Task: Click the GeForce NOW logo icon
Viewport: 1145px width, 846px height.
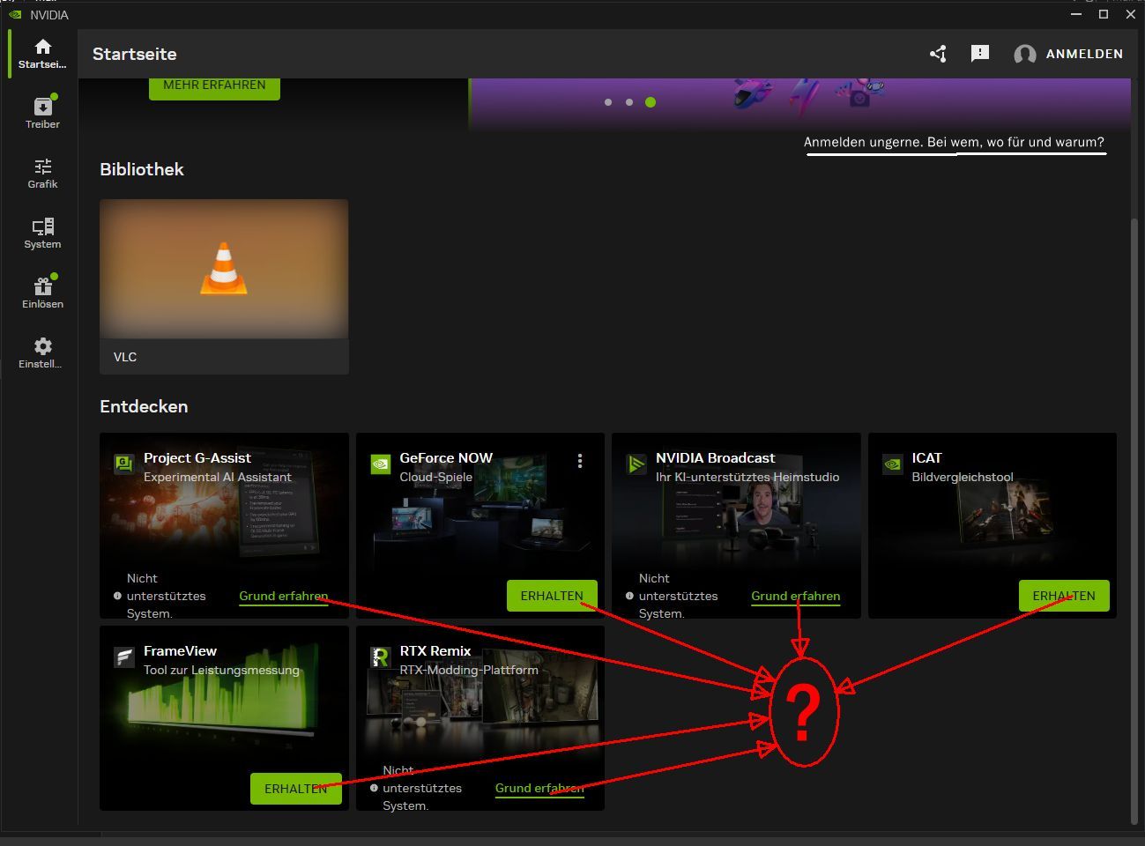Action: [x=380, y=464]
